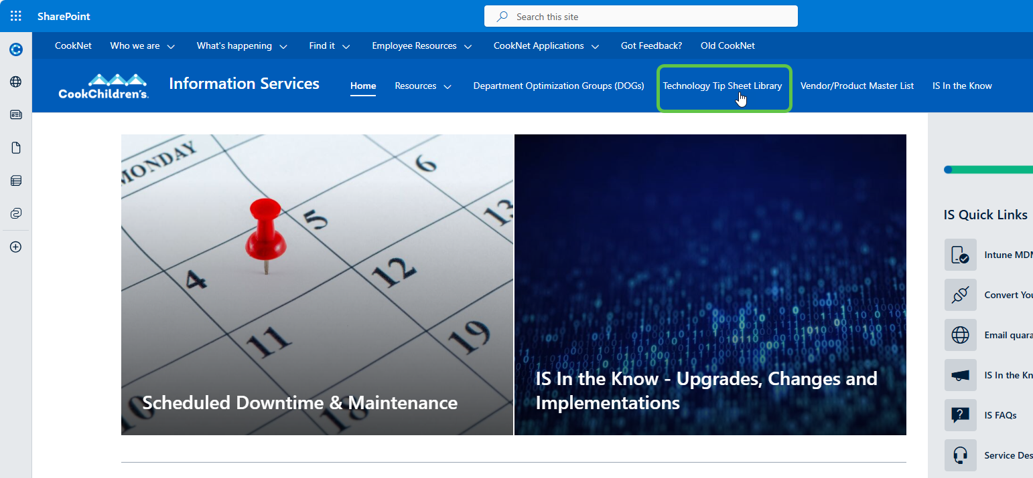Viewport: 1033px width, 478px height.
Task: Click the megaphone icon for IS In the Know
Action: pos(961,375)
